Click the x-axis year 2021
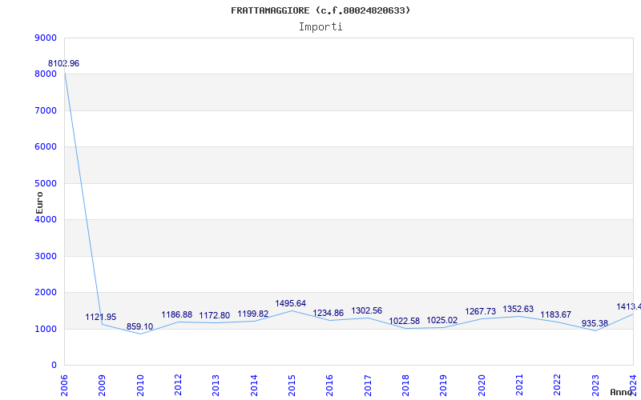Screen dimensions: 641x400 coord(519,386)
